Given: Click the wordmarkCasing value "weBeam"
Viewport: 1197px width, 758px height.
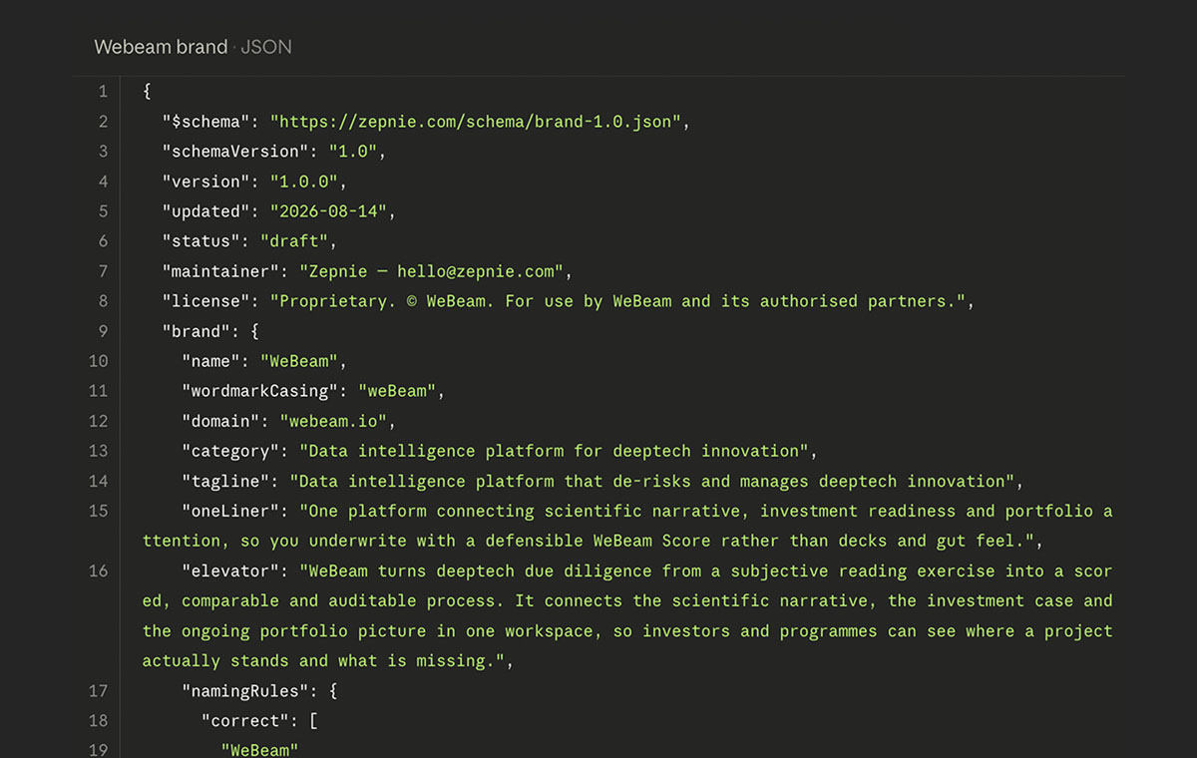Looking at the screenshot, I should click(x=397, y=391).
